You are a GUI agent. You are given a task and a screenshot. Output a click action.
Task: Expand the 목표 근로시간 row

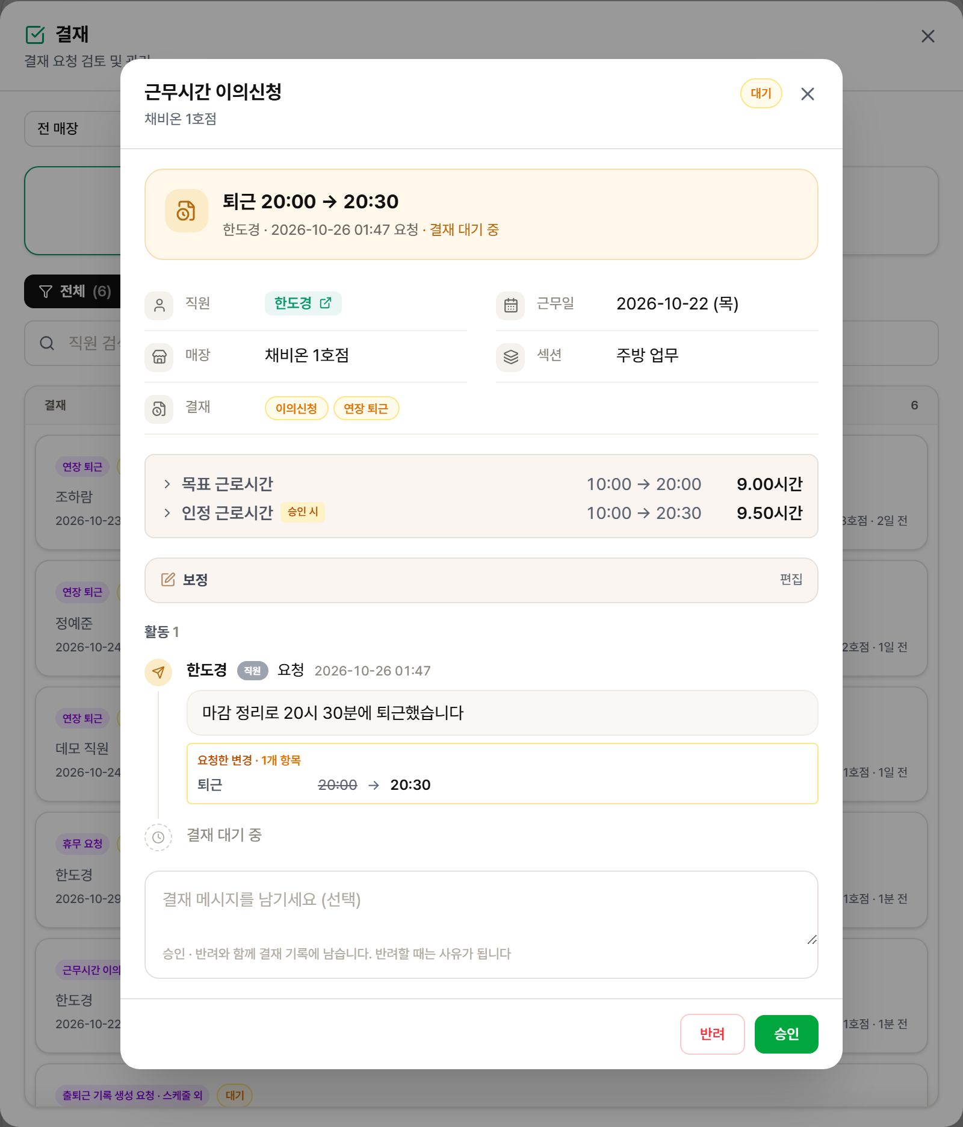[x=482, y=484]
